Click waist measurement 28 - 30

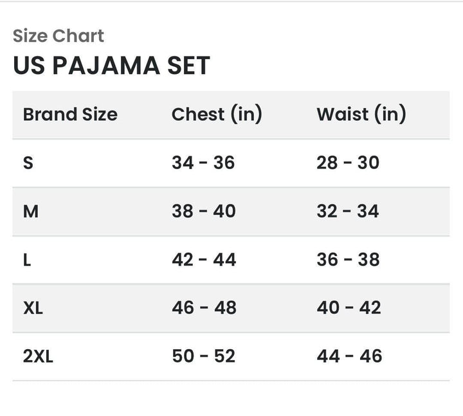point(348,163)
